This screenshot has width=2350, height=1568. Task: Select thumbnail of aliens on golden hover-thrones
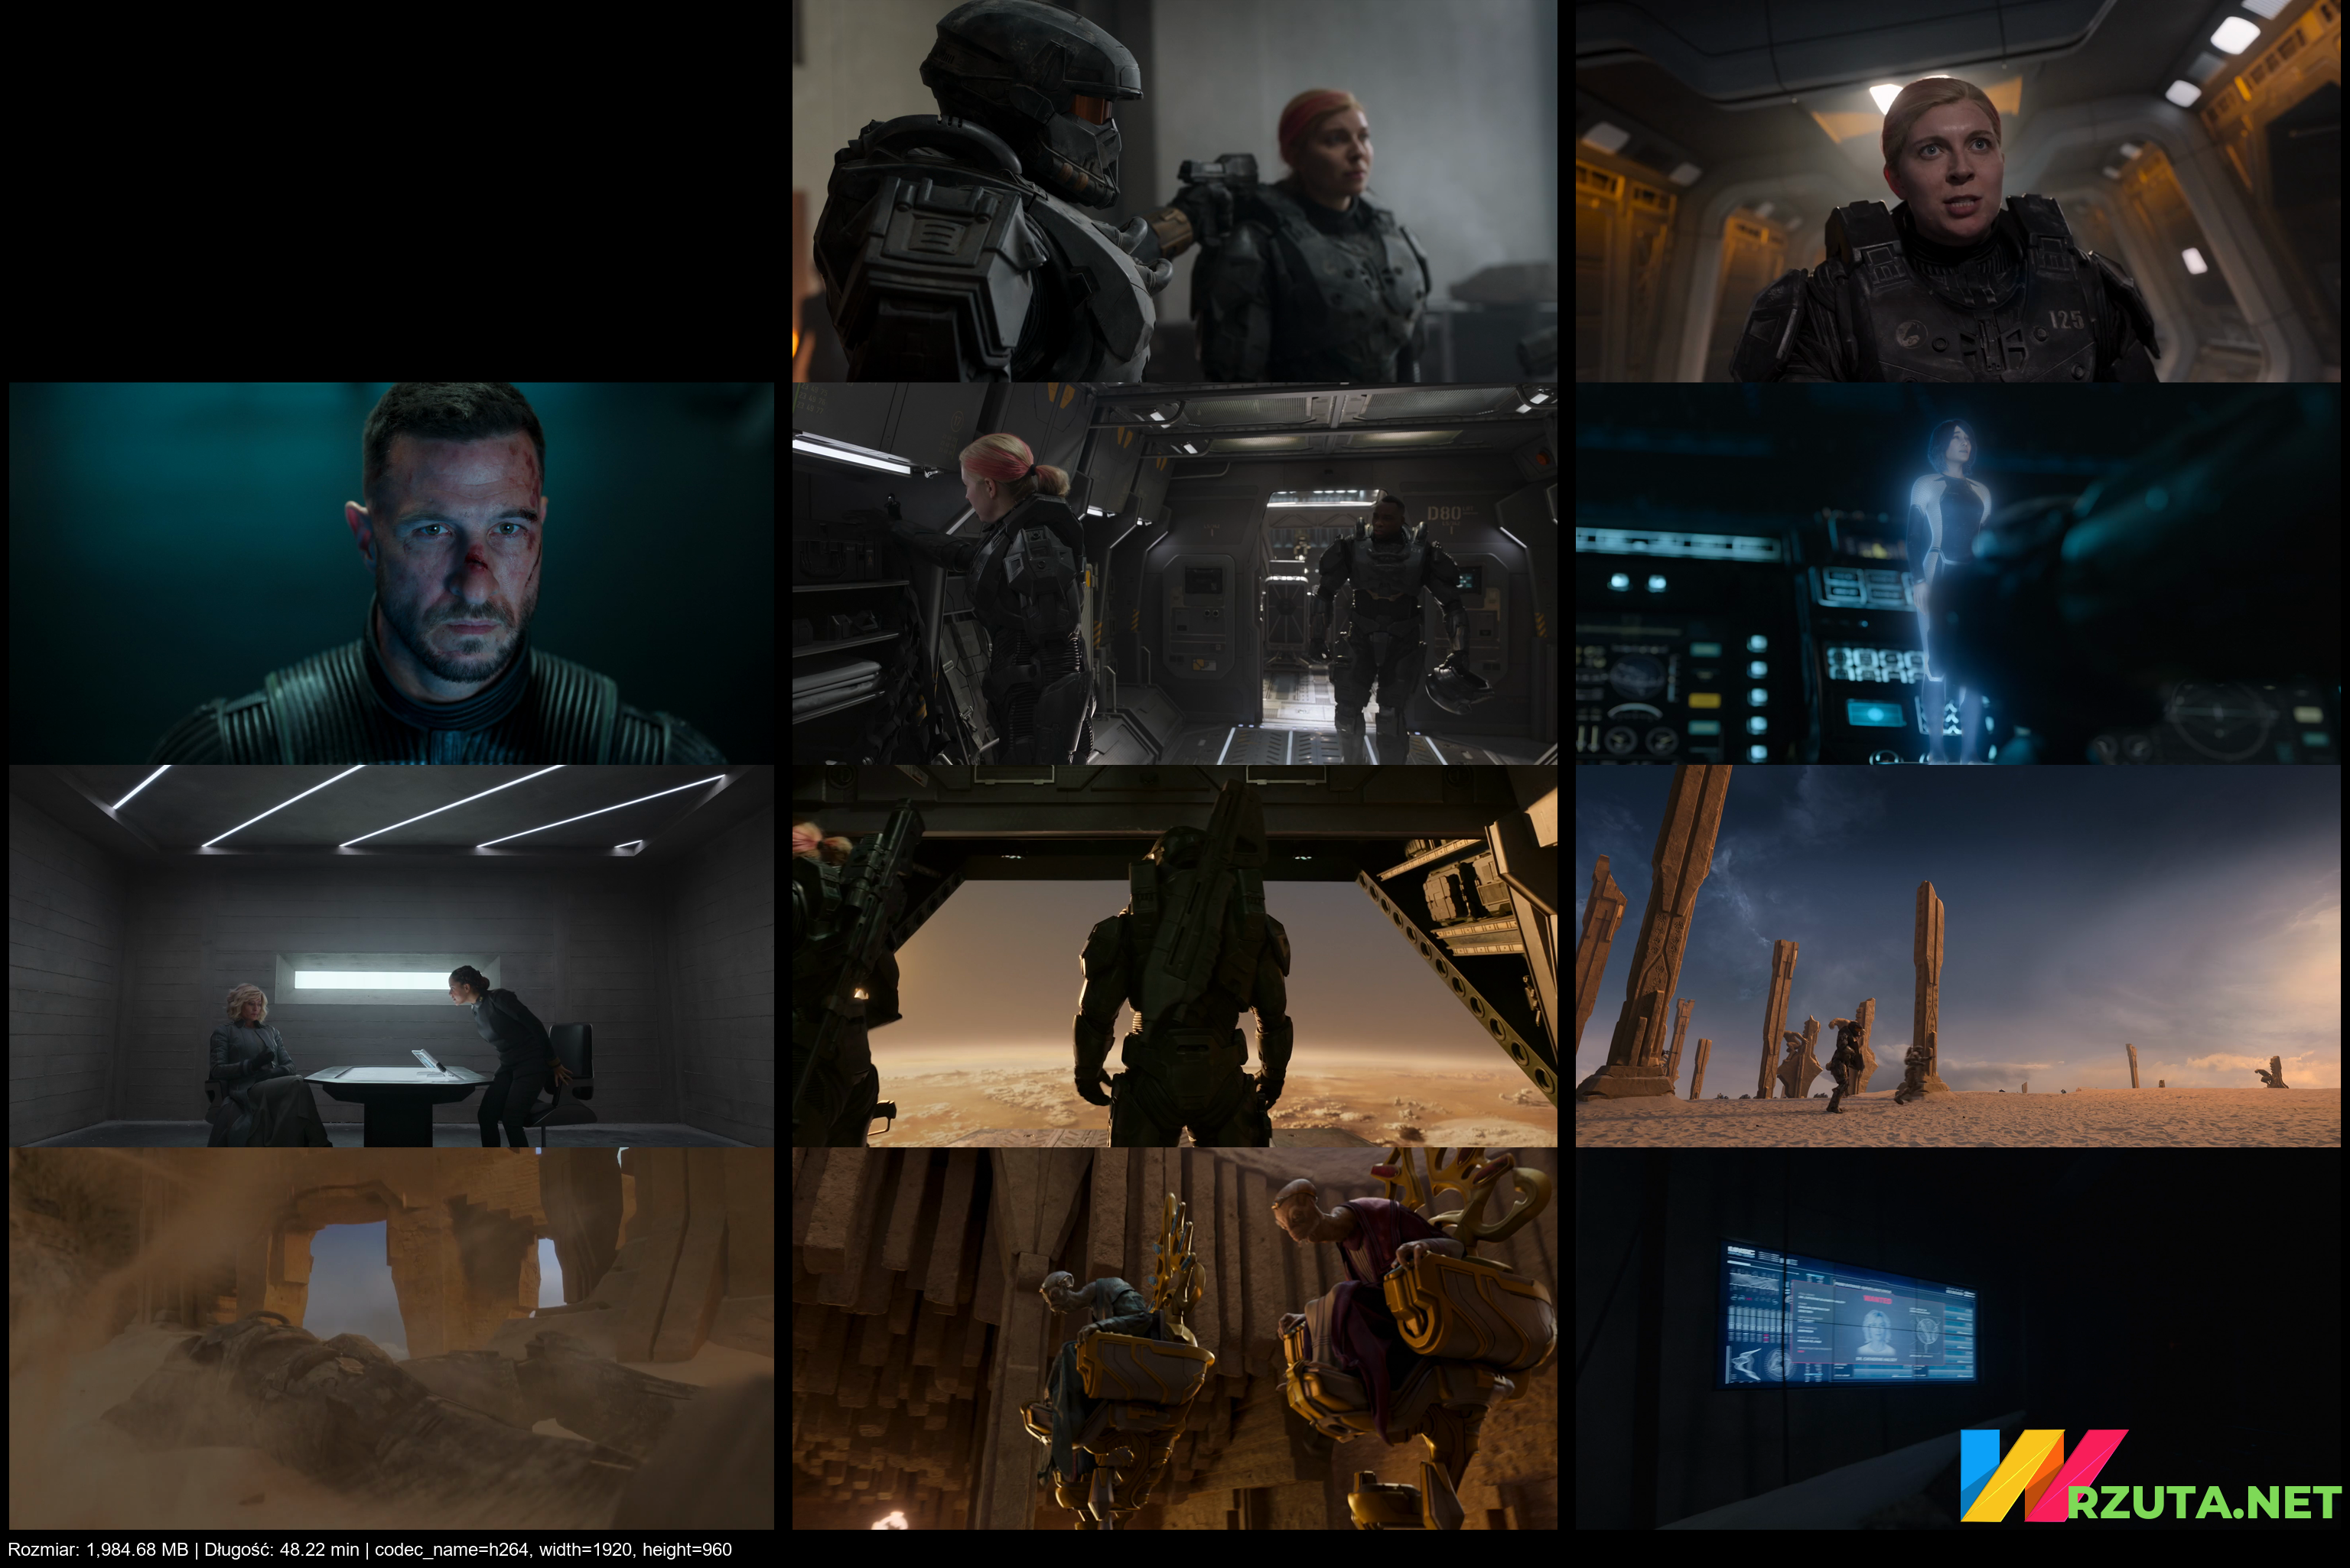pyautogui.click(x=1174, y=1338)
